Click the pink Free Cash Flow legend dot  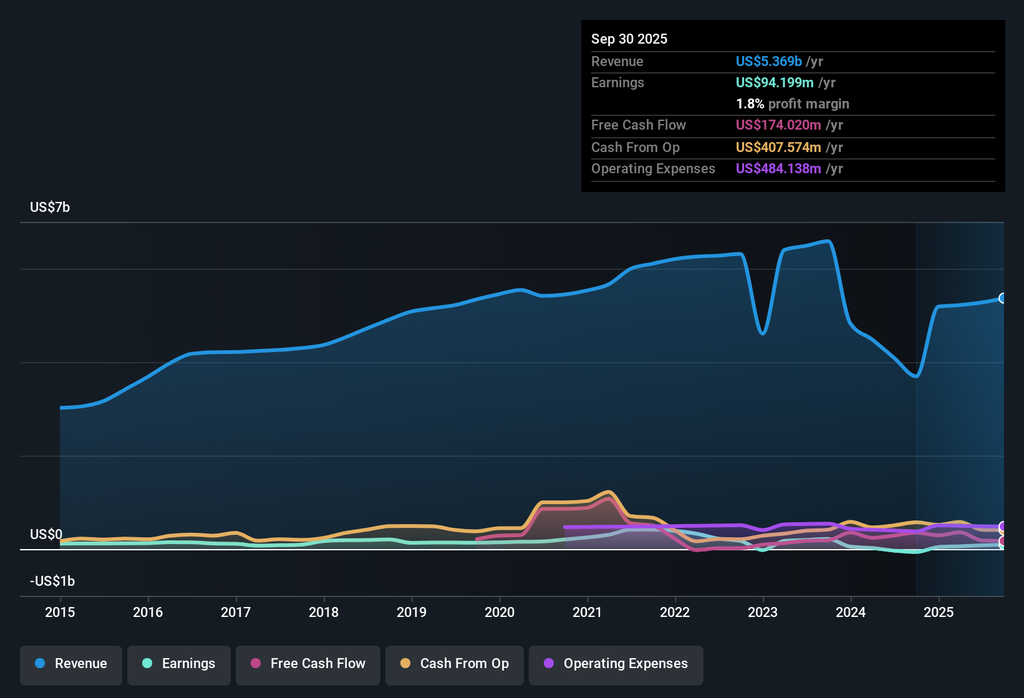tap(256, 664)
